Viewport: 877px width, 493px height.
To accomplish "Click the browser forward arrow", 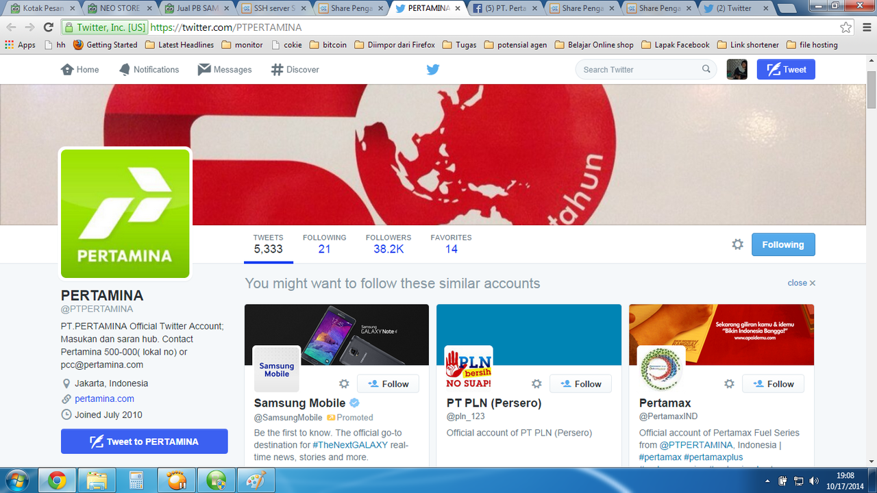I will click(x=29, y=27).
